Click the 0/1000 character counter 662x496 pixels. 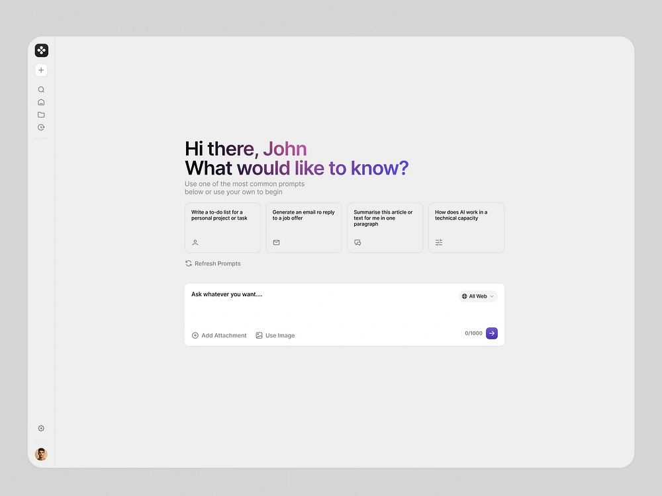click(473, 333)
